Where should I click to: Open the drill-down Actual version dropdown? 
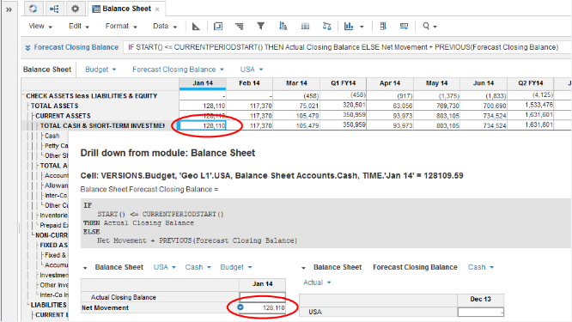317,283
